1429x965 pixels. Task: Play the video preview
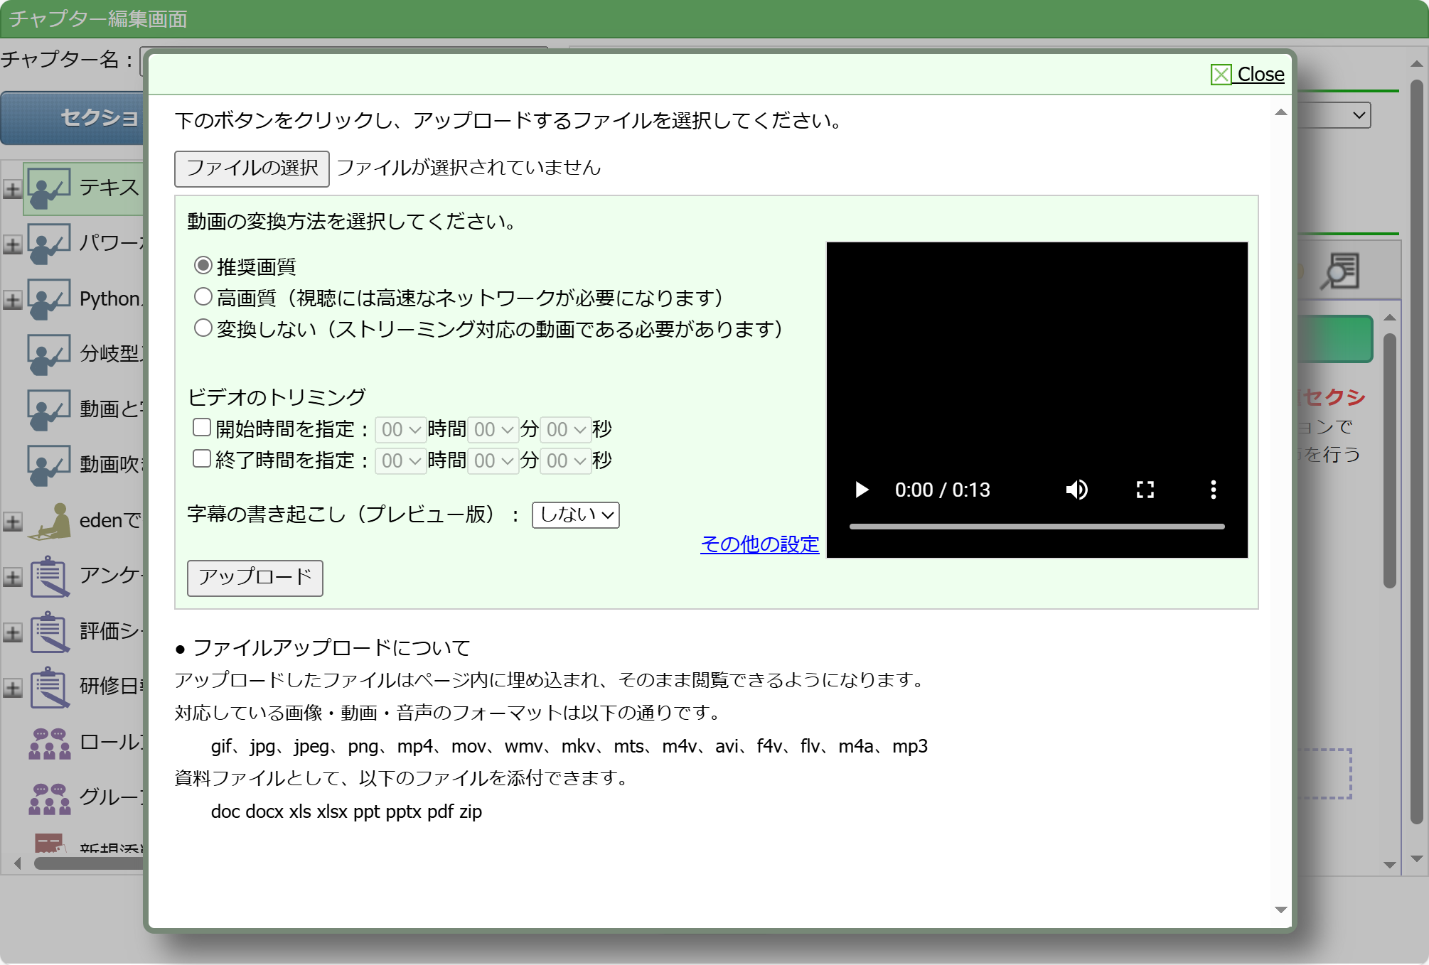coord(862,490)
